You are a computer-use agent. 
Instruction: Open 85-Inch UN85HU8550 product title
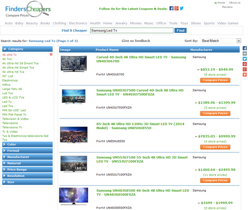(140, 126)
